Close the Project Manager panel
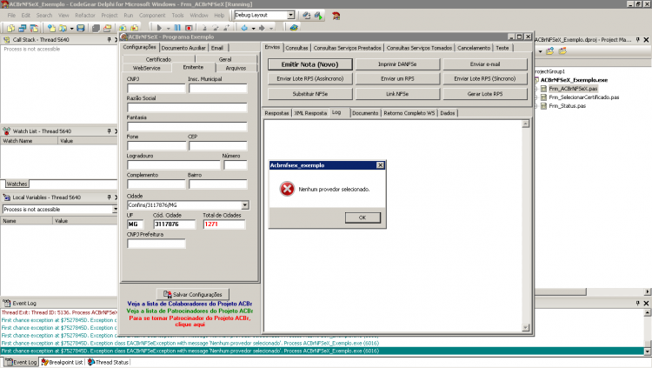The width and height of the screenshot is (652, 368). tap(646, 39)
